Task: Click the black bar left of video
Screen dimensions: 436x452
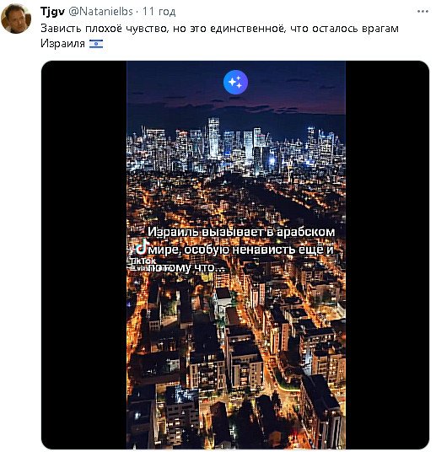Action: pyautogui.click(x=84, y=256)
